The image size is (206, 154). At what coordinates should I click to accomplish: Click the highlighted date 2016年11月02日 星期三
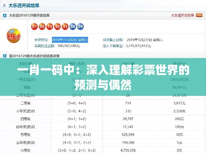(70, 40)
